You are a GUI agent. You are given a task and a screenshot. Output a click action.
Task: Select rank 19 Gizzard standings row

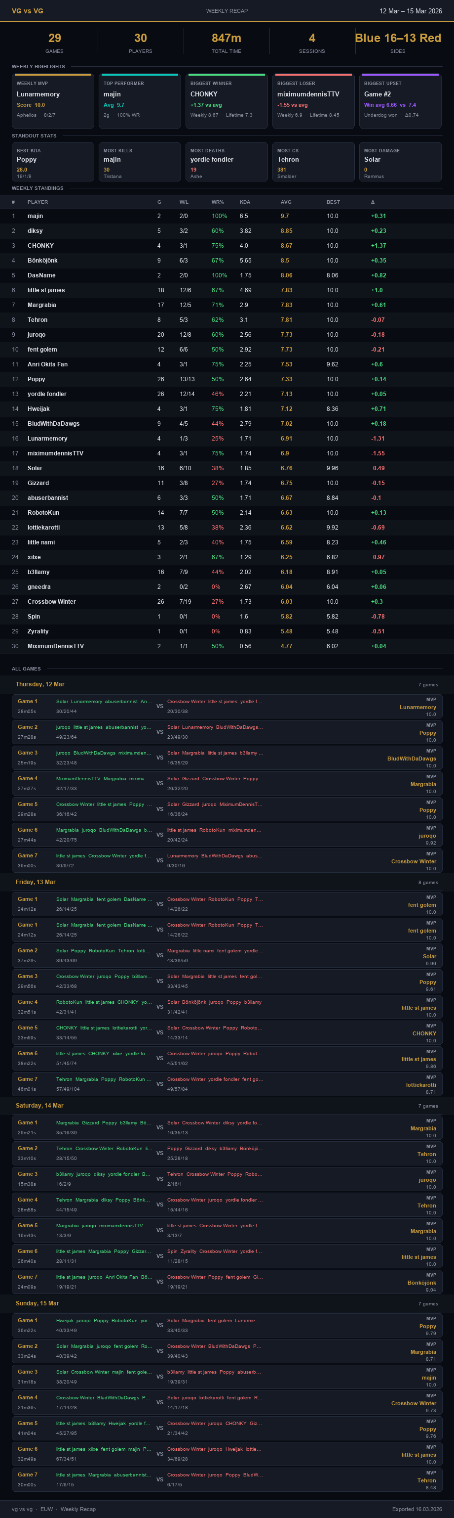[227, 483]
